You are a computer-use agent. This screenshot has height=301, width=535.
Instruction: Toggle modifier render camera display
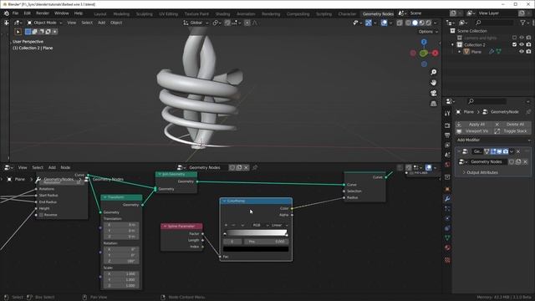(505, 151)
